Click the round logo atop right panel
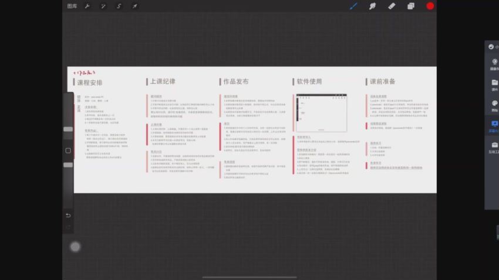The height and width of the screenshot is (280, 499). point(491,47)
